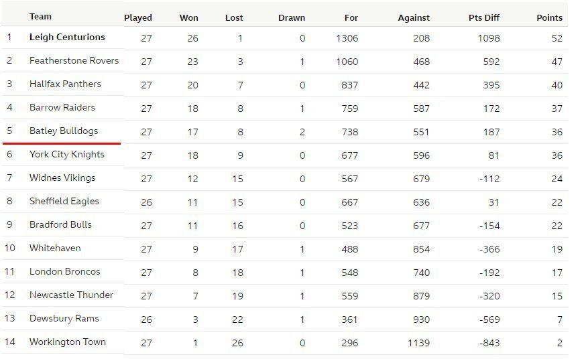Select the Played column header
The height and width of the screenshot is (359, 588).
[x=138, y=17]
